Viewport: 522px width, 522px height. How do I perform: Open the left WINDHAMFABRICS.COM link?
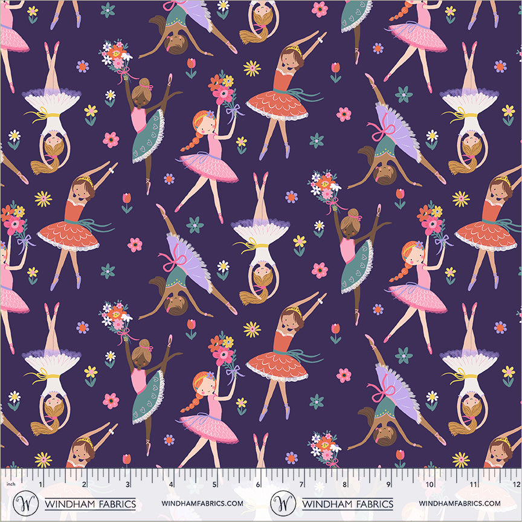click(x=202, y=503)
